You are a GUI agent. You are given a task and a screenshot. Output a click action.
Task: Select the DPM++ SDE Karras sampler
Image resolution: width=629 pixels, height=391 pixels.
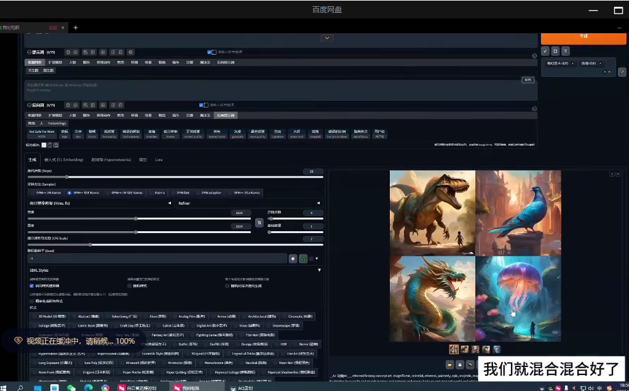point(83,193)
